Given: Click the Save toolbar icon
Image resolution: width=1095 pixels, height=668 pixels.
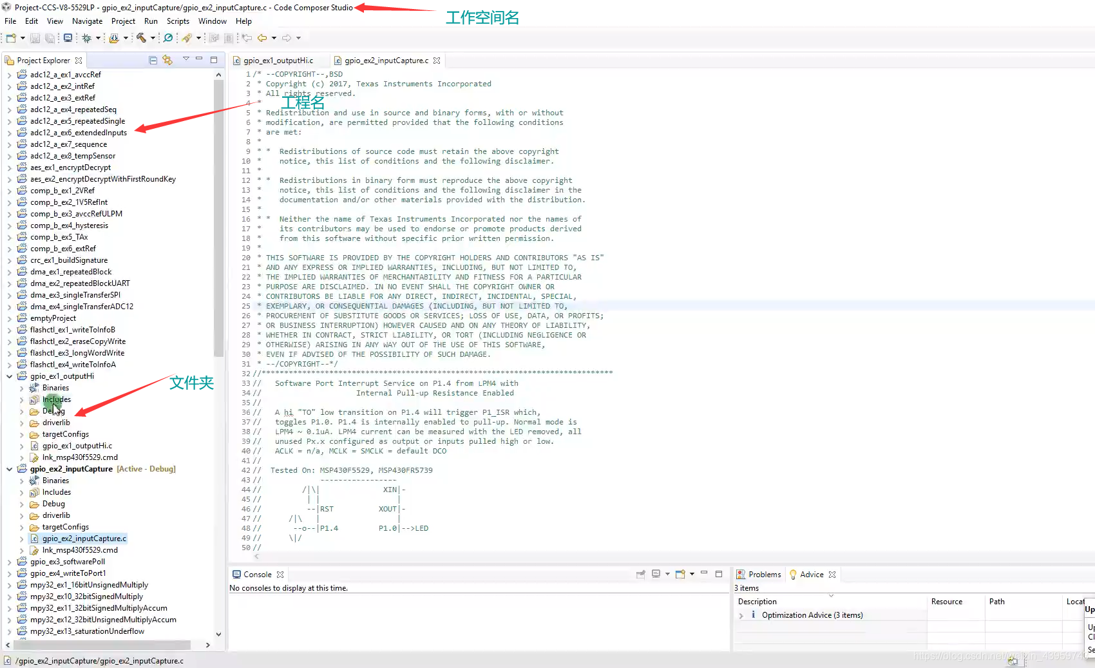Looking at the screenshot, I should click(x=35, y=38).
